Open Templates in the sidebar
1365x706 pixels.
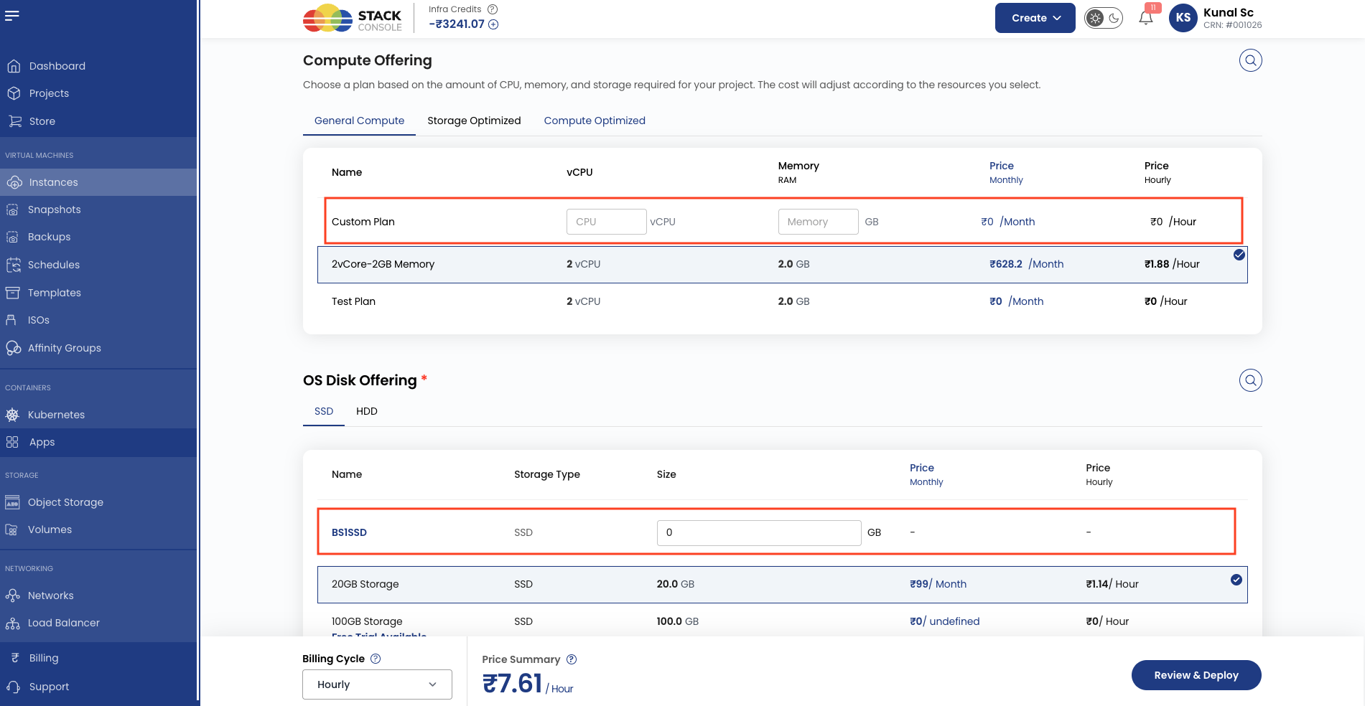[55, 293]
